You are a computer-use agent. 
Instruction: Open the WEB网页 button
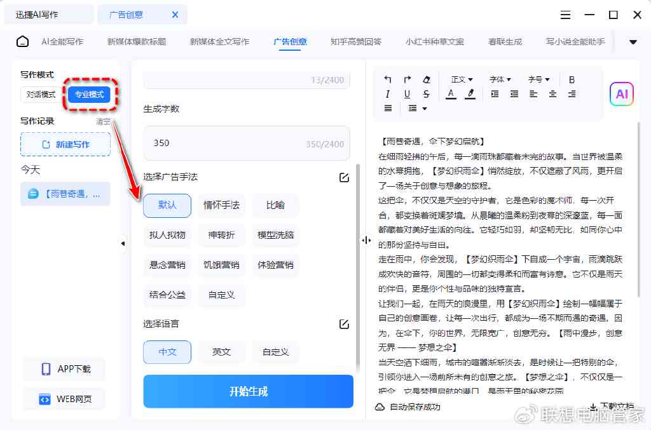click(x=64, y=399)
